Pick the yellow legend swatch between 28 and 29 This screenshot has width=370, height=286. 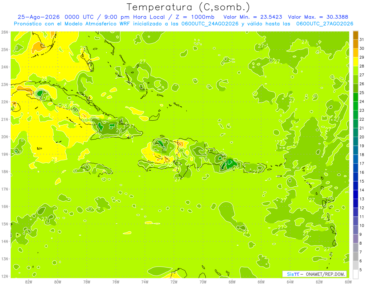pos(356,62)
